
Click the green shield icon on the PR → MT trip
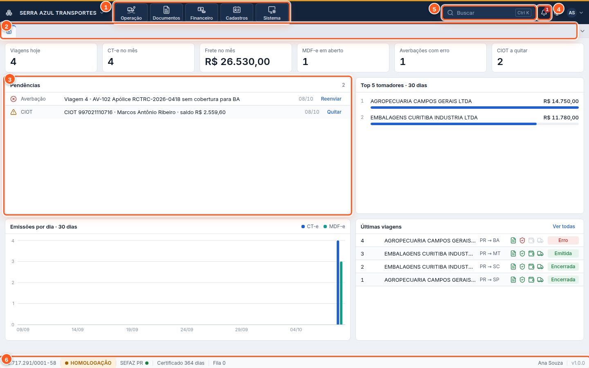[522, 254]
